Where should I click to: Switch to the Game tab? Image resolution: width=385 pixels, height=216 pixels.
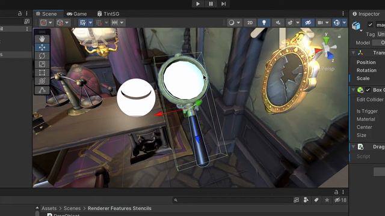click(x=77, y=14)
